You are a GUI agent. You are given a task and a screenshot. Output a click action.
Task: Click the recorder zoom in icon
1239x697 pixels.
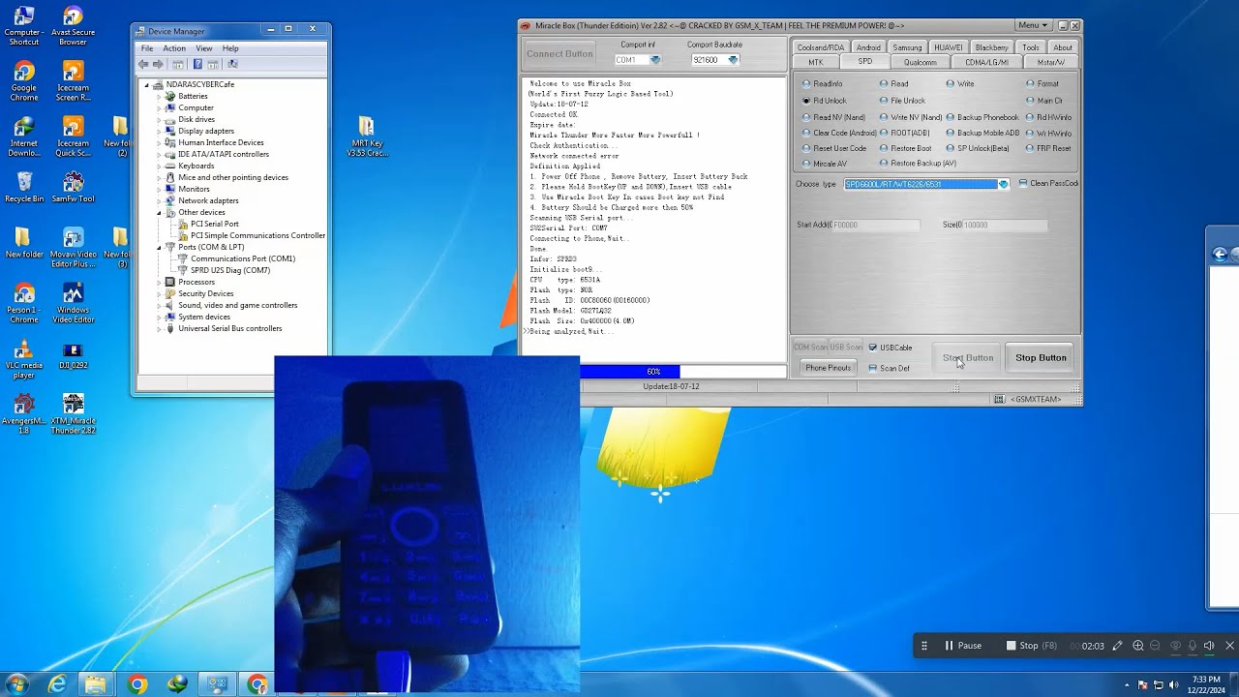1137,646
